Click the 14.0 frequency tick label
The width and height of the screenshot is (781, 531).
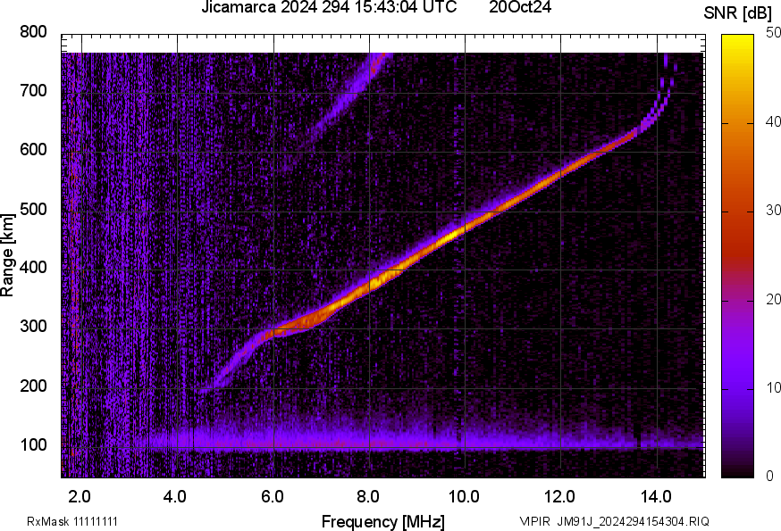(656, 496)
